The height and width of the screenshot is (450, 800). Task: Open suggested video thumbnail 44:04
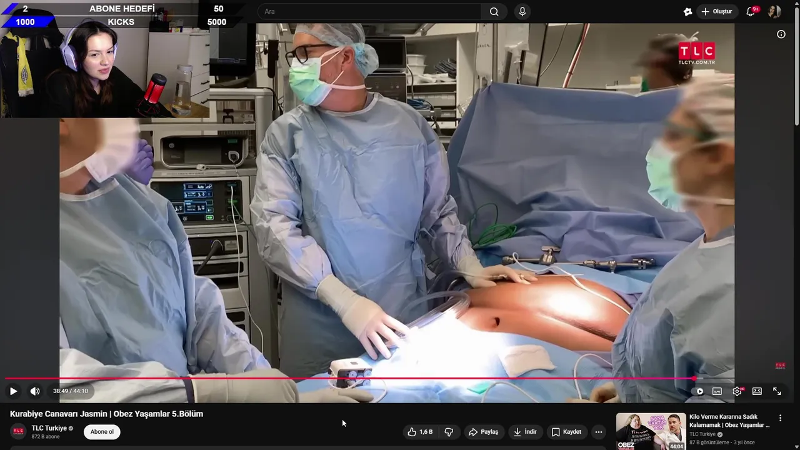[651, 431]
